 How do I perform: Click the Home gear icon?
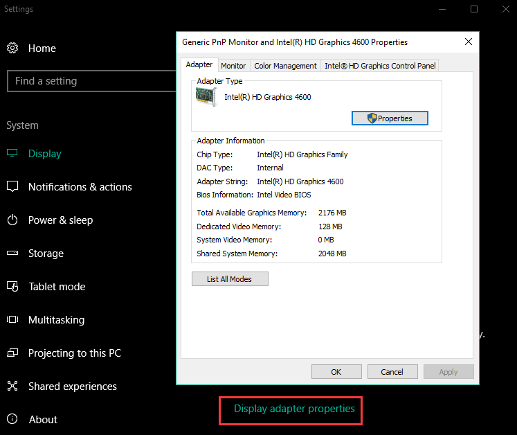12,48
